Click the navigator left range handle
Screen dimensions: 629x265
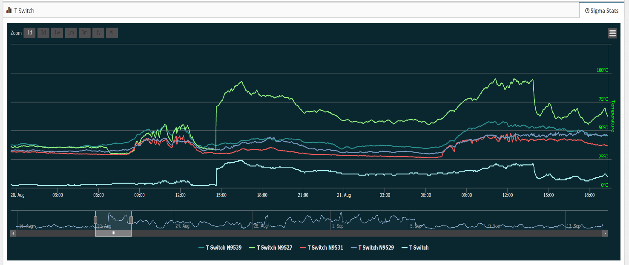pos(95,220)
